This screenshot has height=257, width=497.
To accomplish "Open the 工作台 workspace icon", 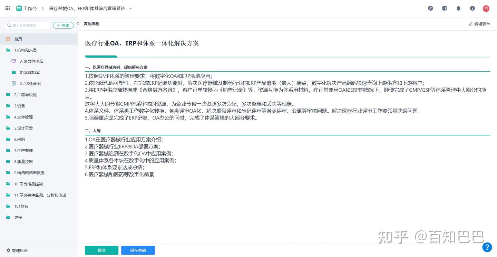I will [19, 8].
